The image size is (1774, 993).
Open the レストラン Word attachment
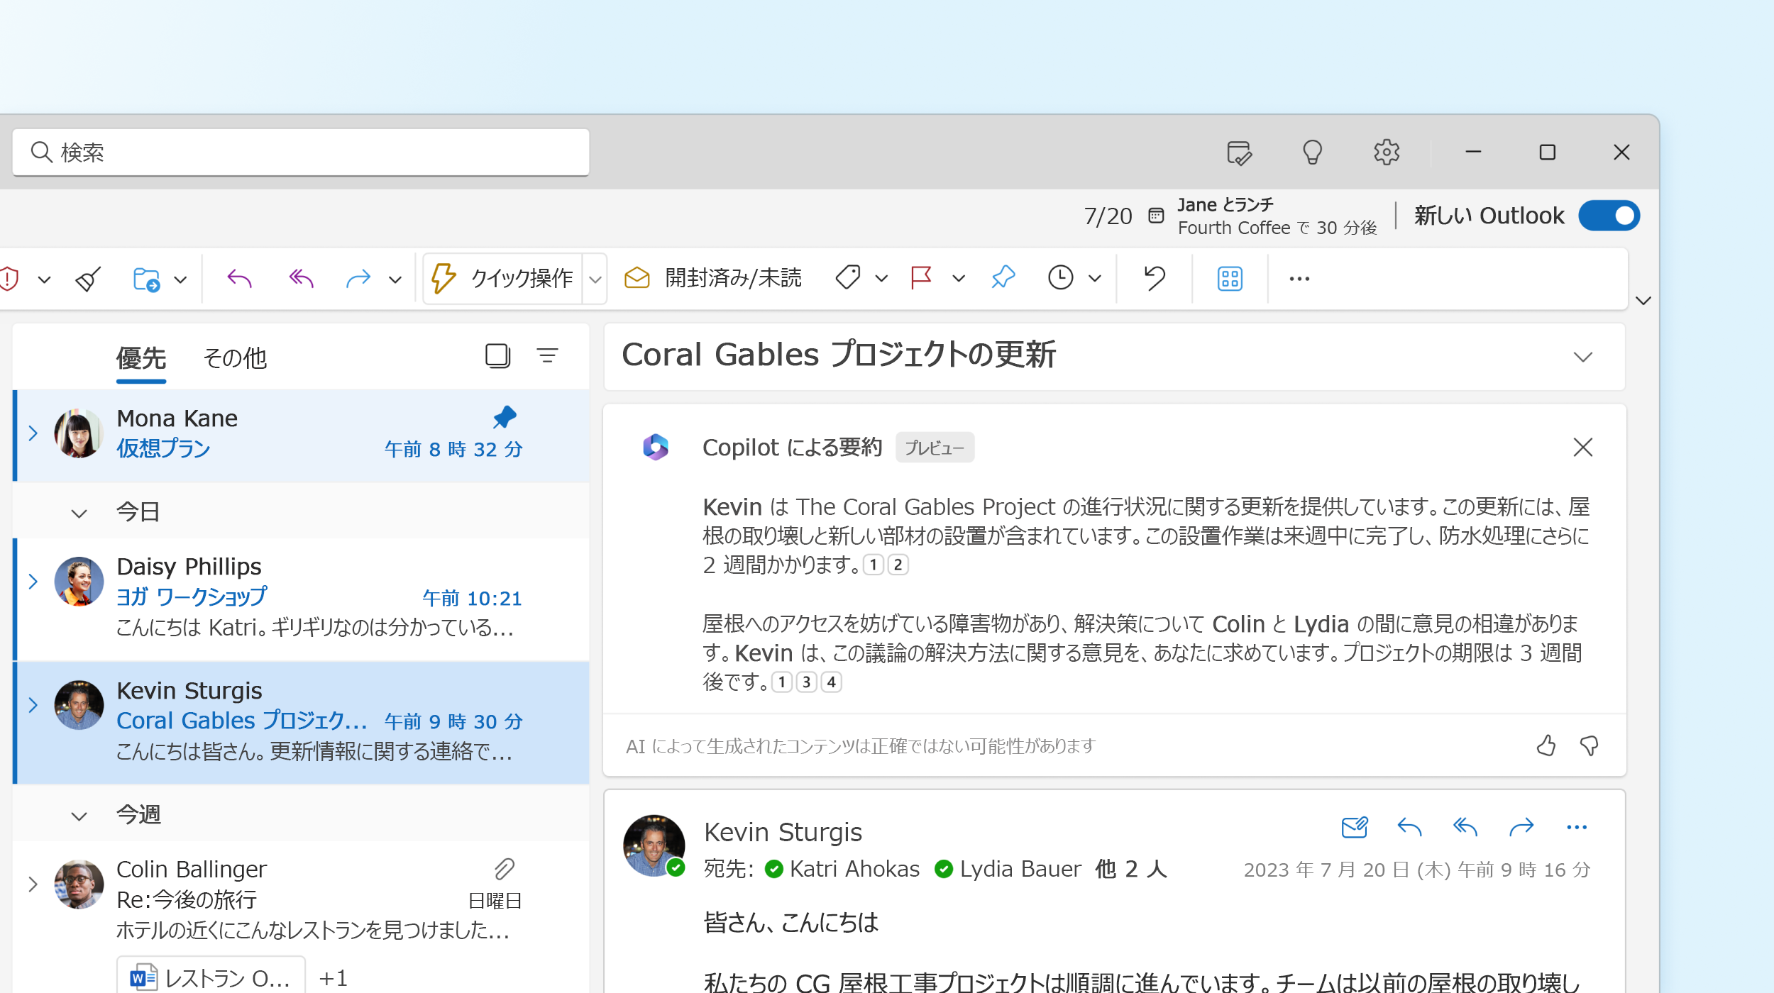pyautogui.click(x=211, y=976)
